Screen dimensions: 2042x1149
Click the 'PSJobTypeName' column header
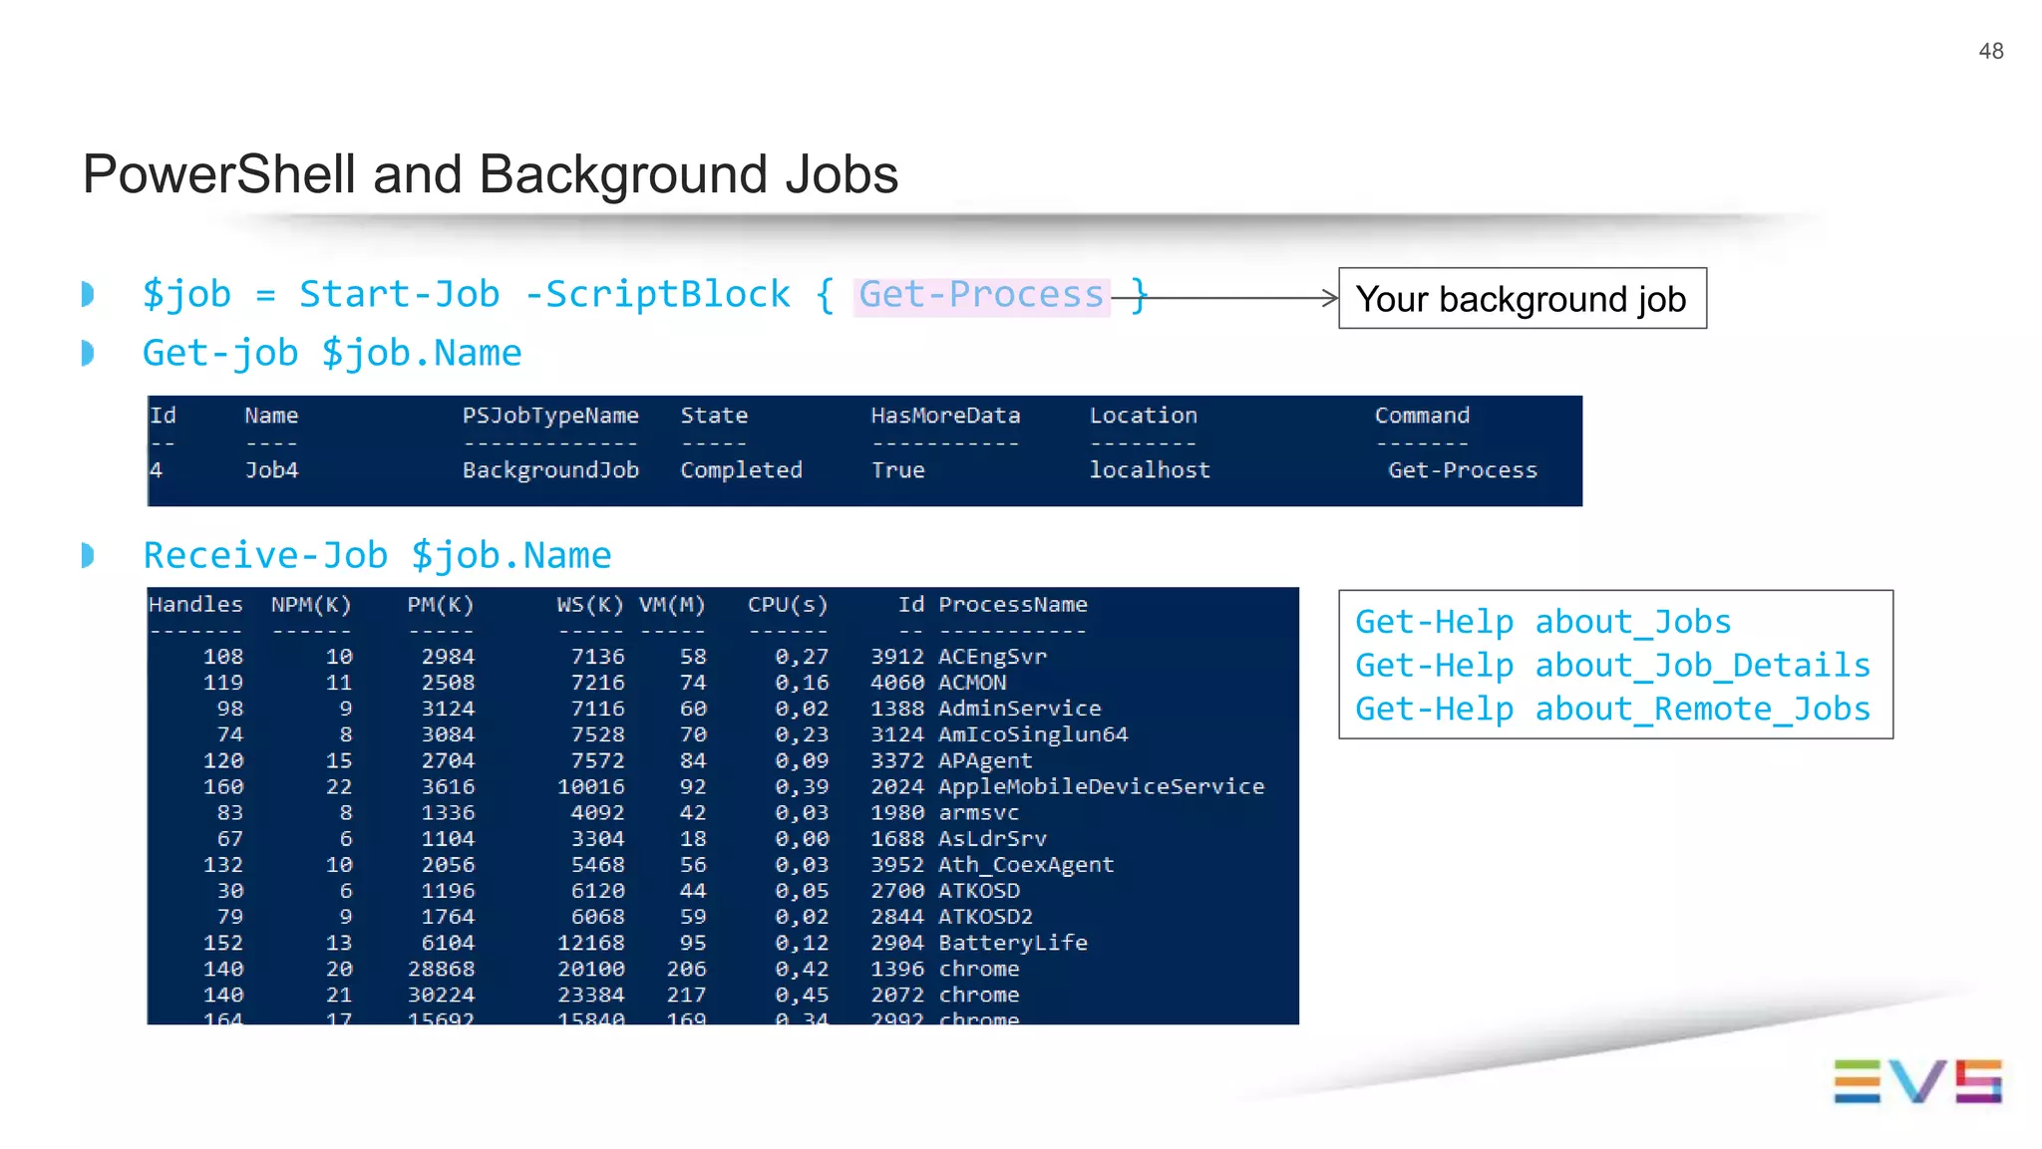[550, 416]
